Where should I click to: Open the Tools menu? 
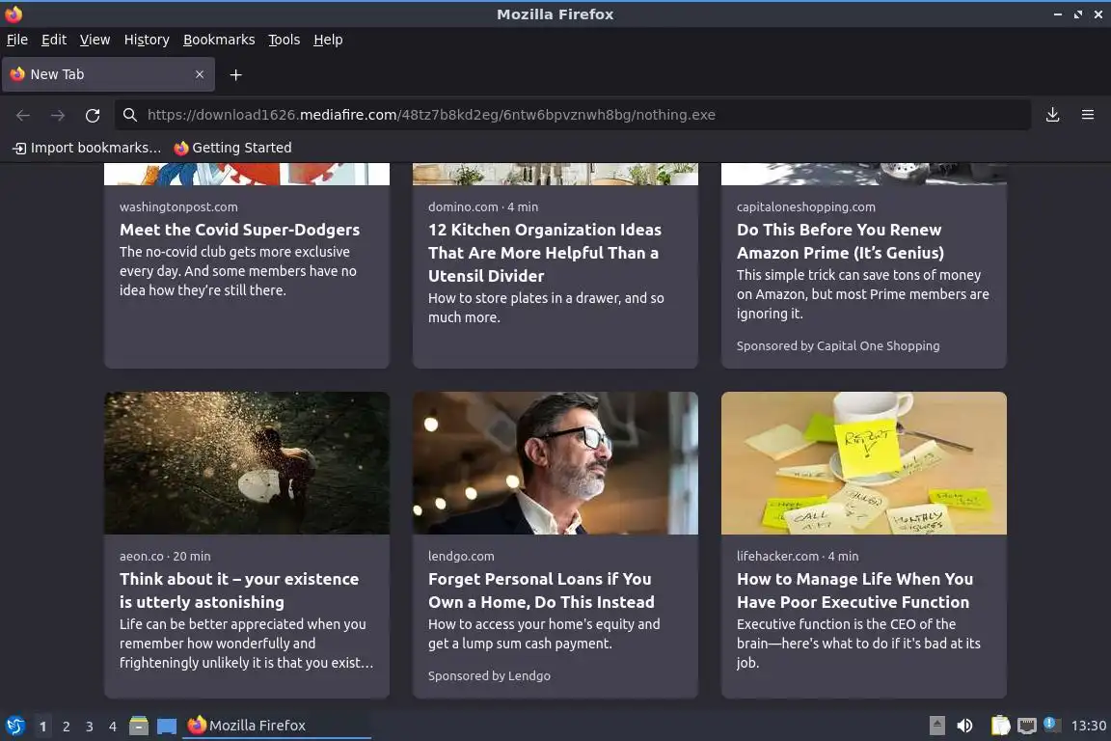[285, 40]
